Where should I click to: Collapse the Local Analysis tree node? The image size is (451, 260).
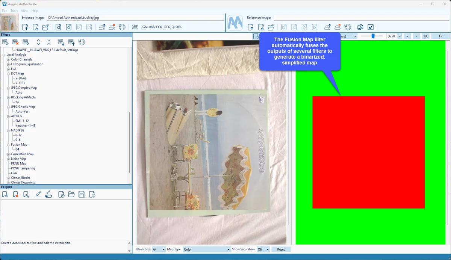click(x=4, y=55)
